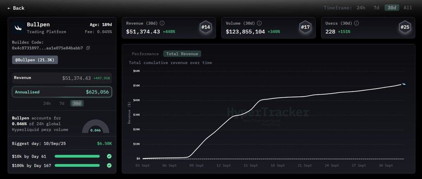Select the Total Revenue chart tab
Image resolution: width=422 pixels, height=179 pixels.
click(x=182, y=54)
